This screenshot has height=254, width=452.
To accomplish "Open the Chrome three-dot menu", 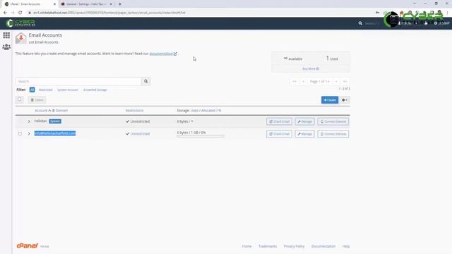I will 448,13.
